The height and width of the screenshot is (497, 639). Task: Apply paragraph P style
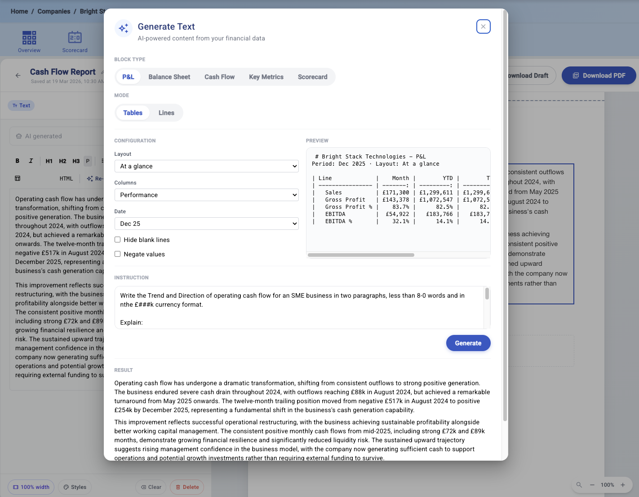point(88,161)
